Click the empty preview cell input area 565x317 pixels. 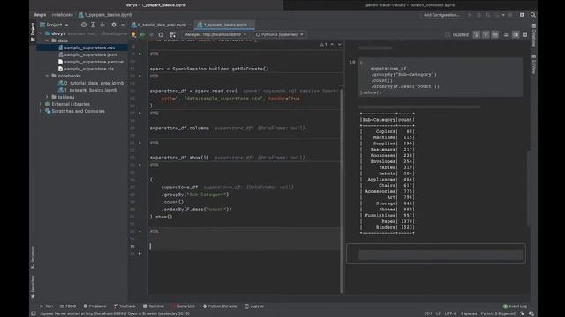point(441,254)
